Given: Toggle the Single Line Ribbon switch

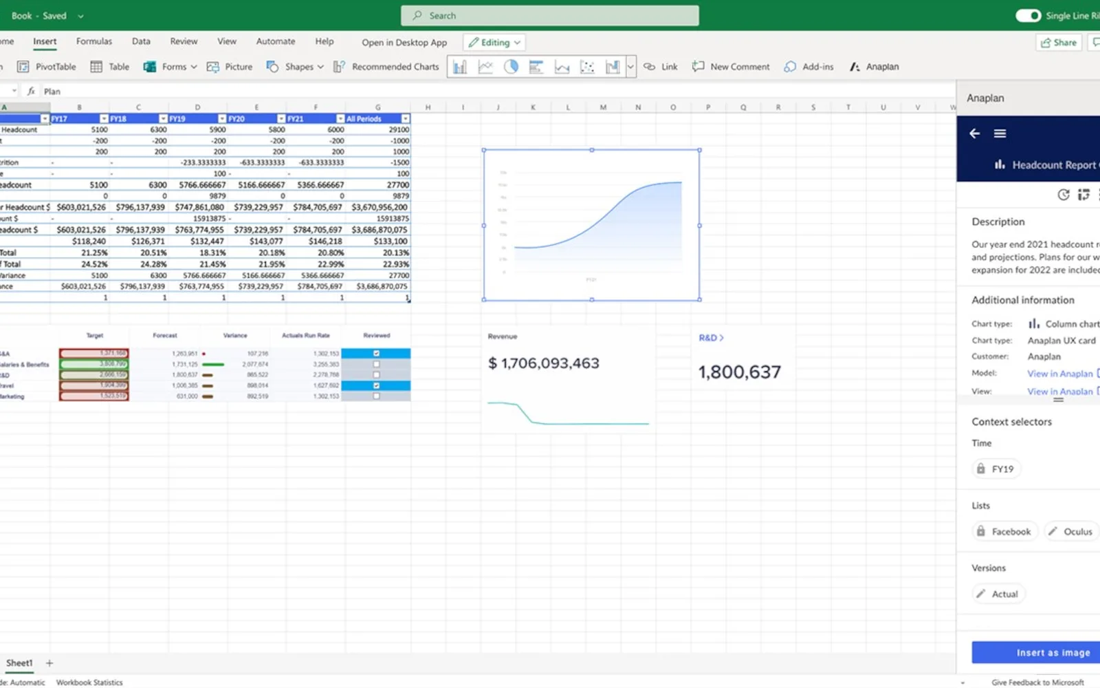Looking at the screenshot, I should click(1028, 15).
